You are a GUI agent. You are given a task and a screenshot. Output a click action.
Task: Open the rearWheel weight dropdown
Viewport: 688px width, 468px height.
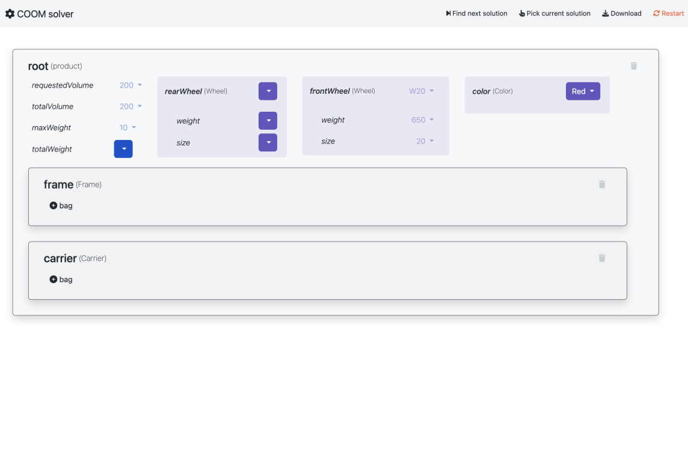pyautogui.click(x=268, y=121)
